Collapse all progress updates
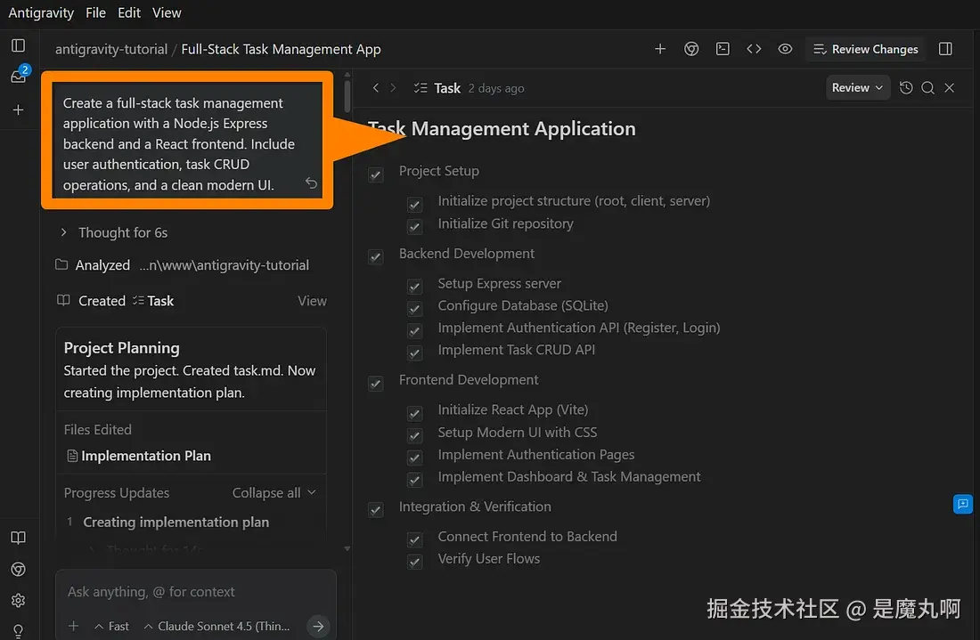Screen dimensions: 980x640 click(274, 492)
